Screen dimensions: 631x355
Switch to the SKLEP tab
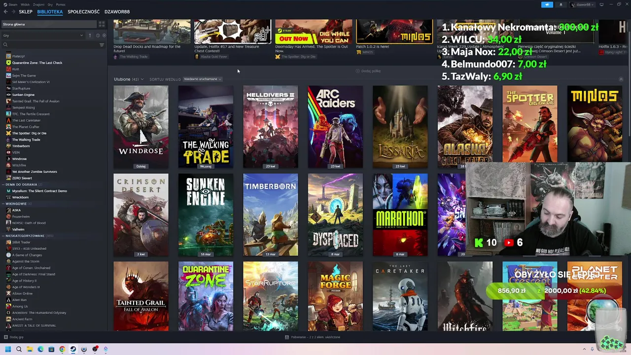pyautogui.click(x=26, y=11)
